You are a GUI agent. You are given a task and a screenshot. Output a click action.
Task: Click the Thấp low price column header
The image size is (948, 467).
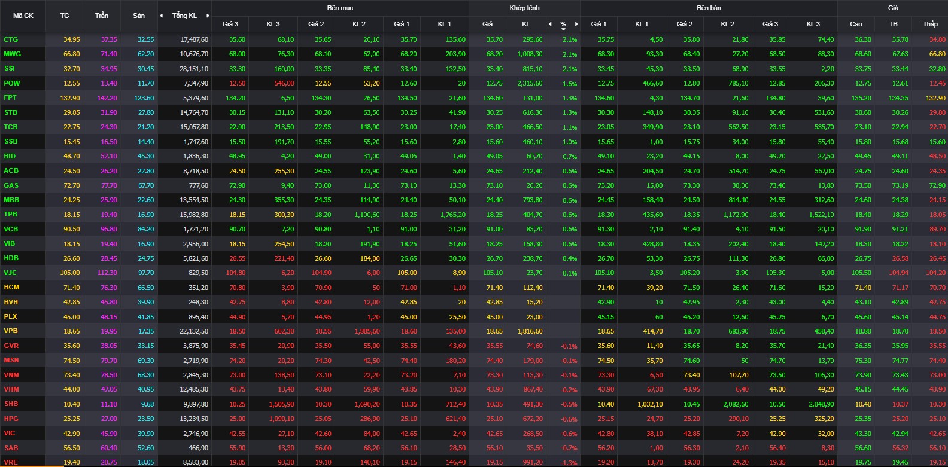pos(930,24)
